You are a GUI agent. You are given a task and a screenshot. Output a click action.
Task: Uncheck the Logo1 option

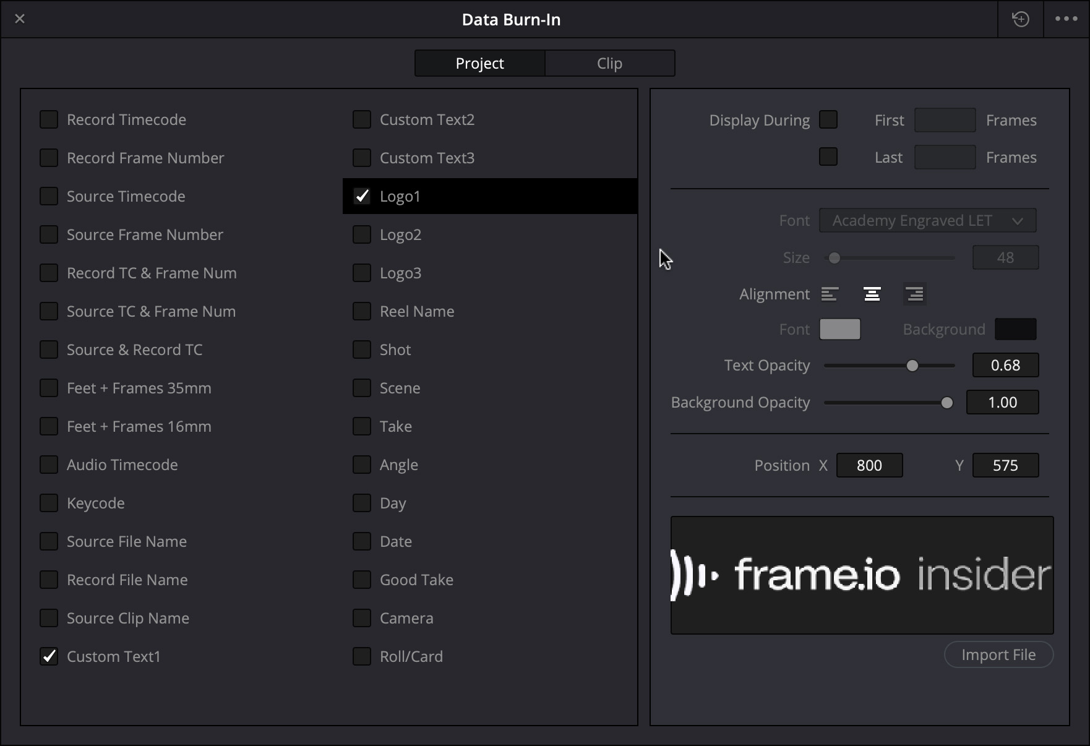click(363, 196)
